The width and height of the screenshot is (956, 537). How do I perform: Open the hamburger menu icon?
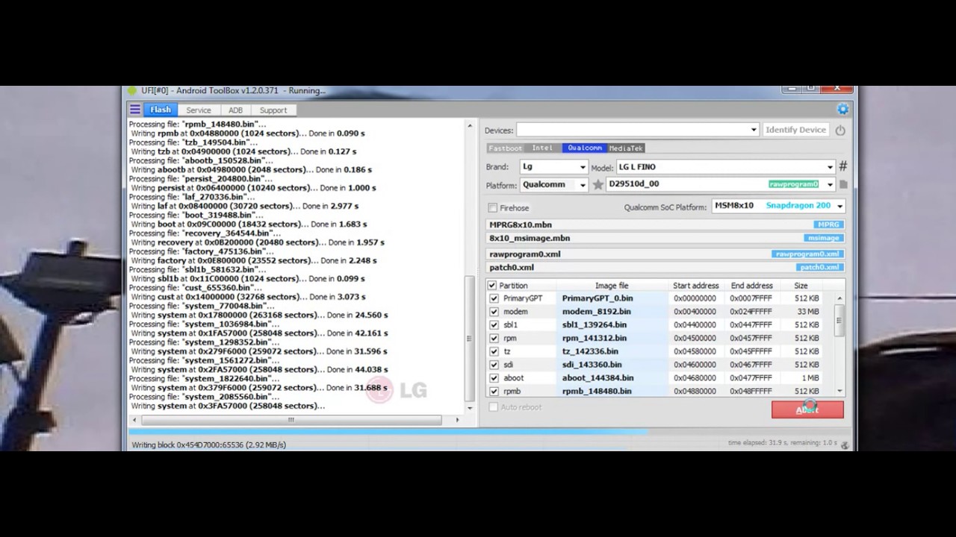coord(135,110)
